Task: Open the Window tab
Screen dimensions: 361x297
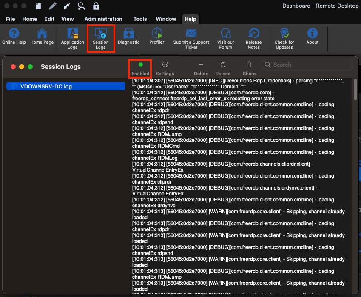Action: point(166,19)
